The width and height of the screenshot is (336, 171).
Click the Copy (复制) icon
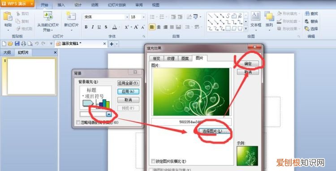pos(18,21)
